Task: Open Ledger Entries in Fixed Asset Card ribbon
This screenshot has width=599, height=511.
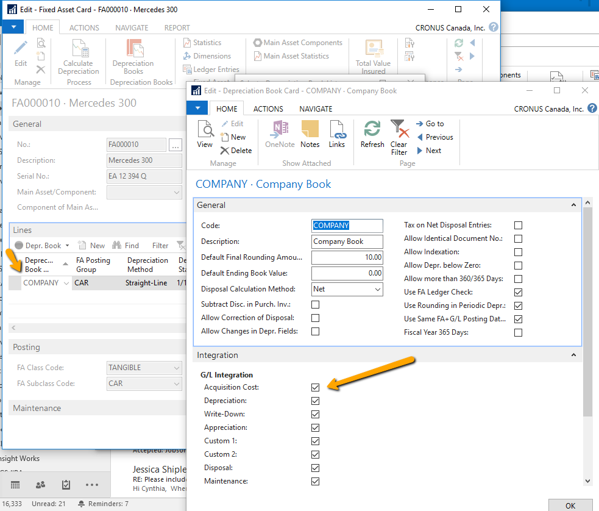Action: (x=211, y=69)
